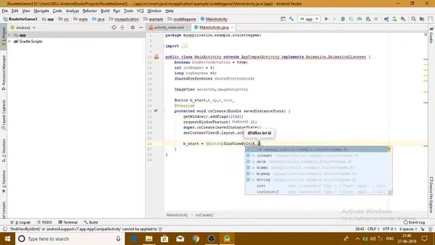Image resolution: width=435 pixels, height=245 pixels.
Task: Click the intention lightbulb in autocomplete popup
Action: (x=389, y=150)
